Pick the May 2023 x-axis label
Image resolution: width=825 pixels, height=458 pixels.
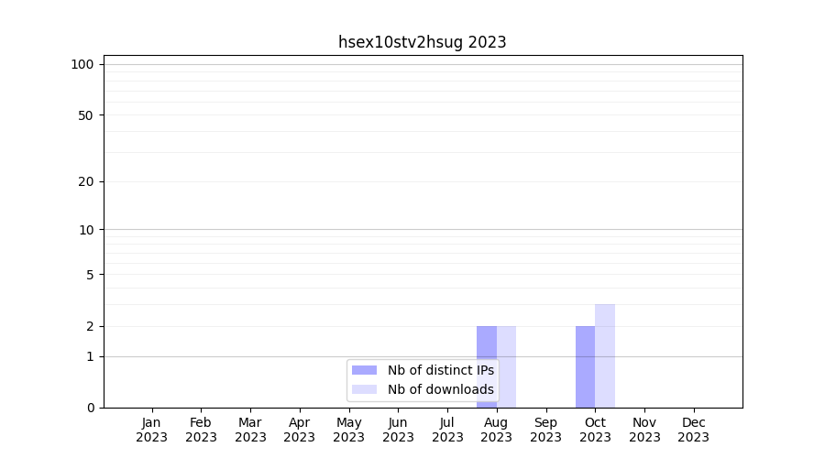(x=348, y=430)
